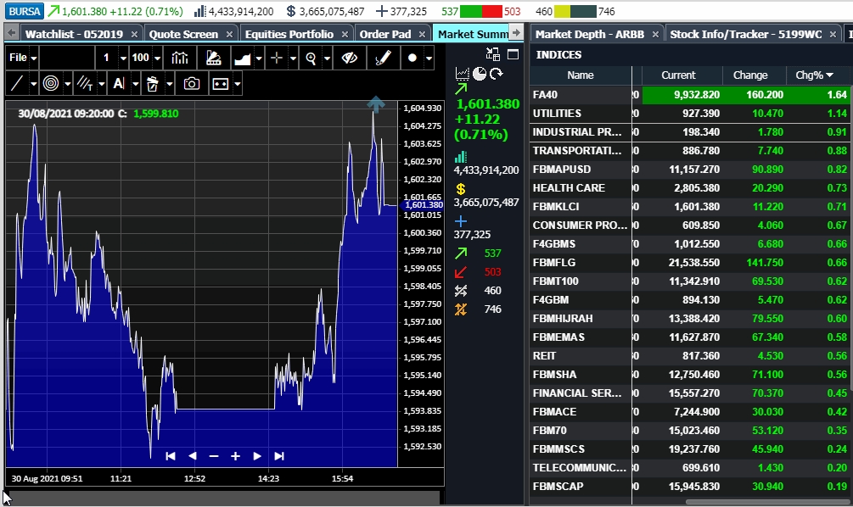Open the chart style dropdown arrow

tap(259, 58)
